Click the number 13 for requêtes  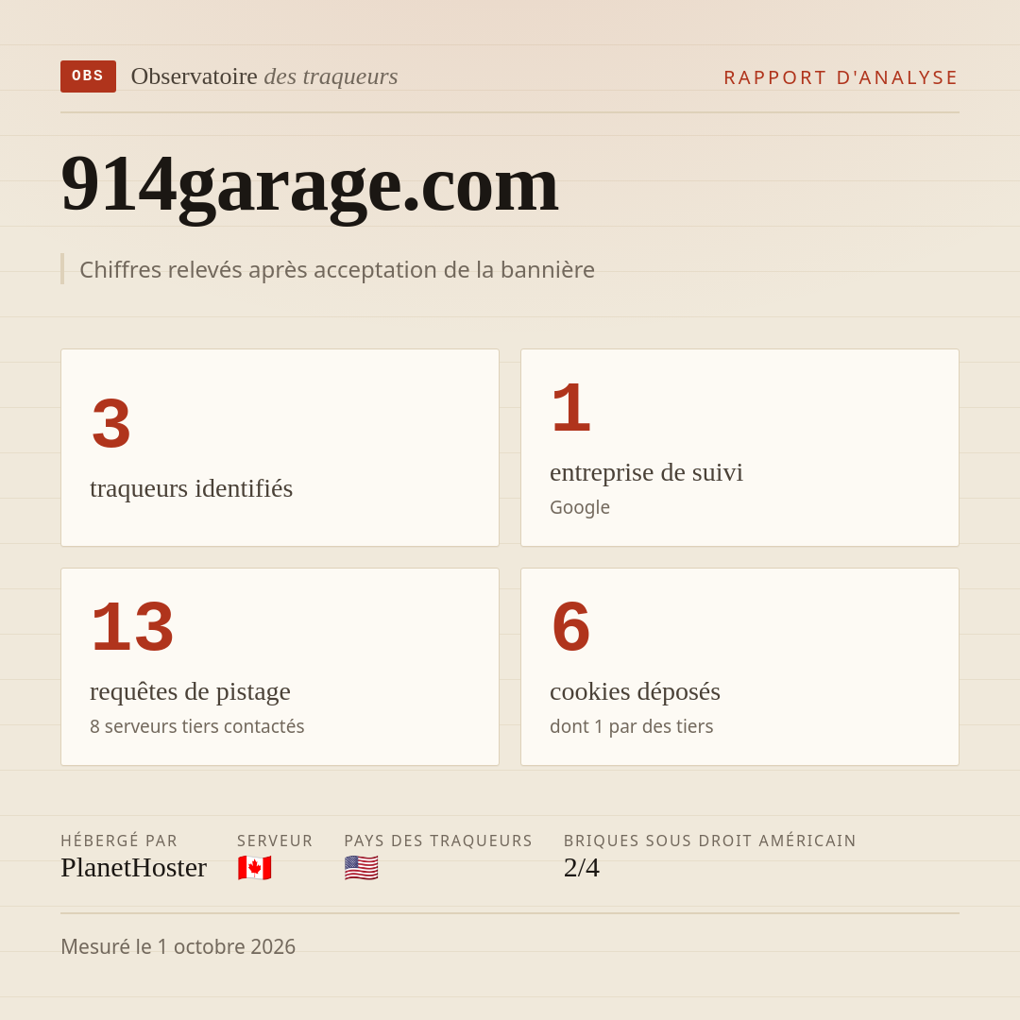click(x=133, y=626)
